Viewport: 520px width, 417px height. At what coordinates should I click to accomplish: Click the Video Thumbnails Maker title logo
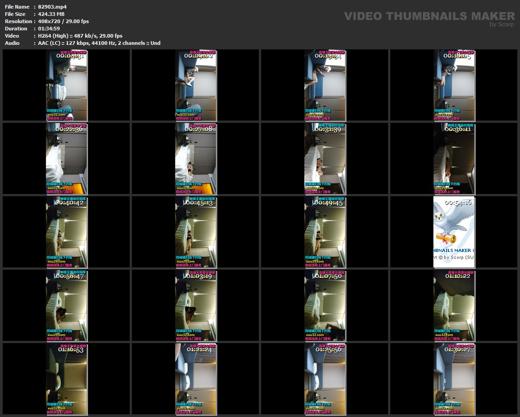[x=429, y=16]
